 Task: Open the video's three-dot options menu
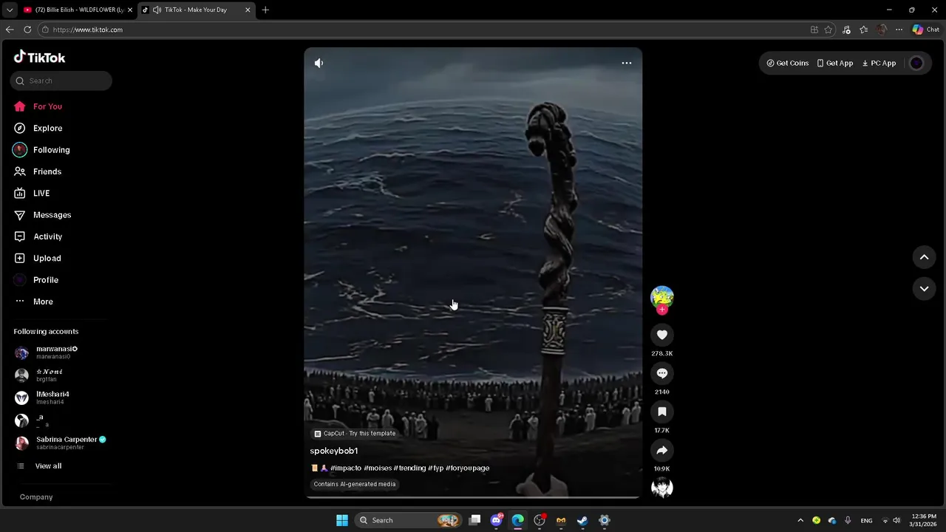pyautogui.click(x=627, y=63)
